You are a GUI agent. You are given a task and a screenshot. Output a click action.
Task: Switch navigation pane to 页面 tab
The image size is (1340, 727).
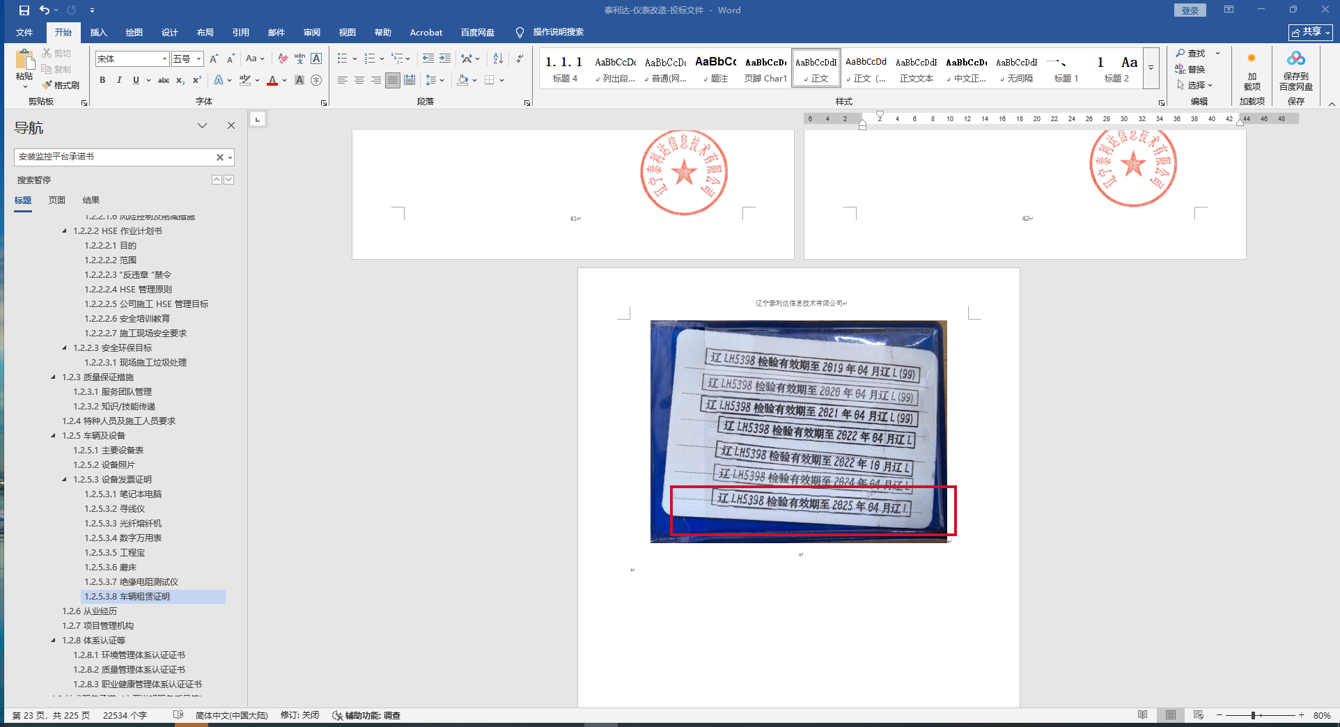tap(57, 200)
